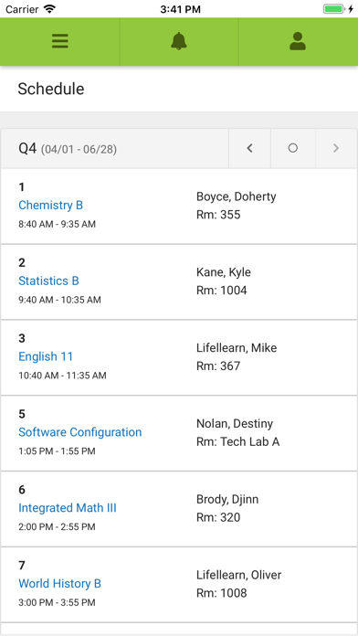The height and width of the screenshot is (636, 358).
Task: Select the Q4 term header
Action: (x=68, y=149)
